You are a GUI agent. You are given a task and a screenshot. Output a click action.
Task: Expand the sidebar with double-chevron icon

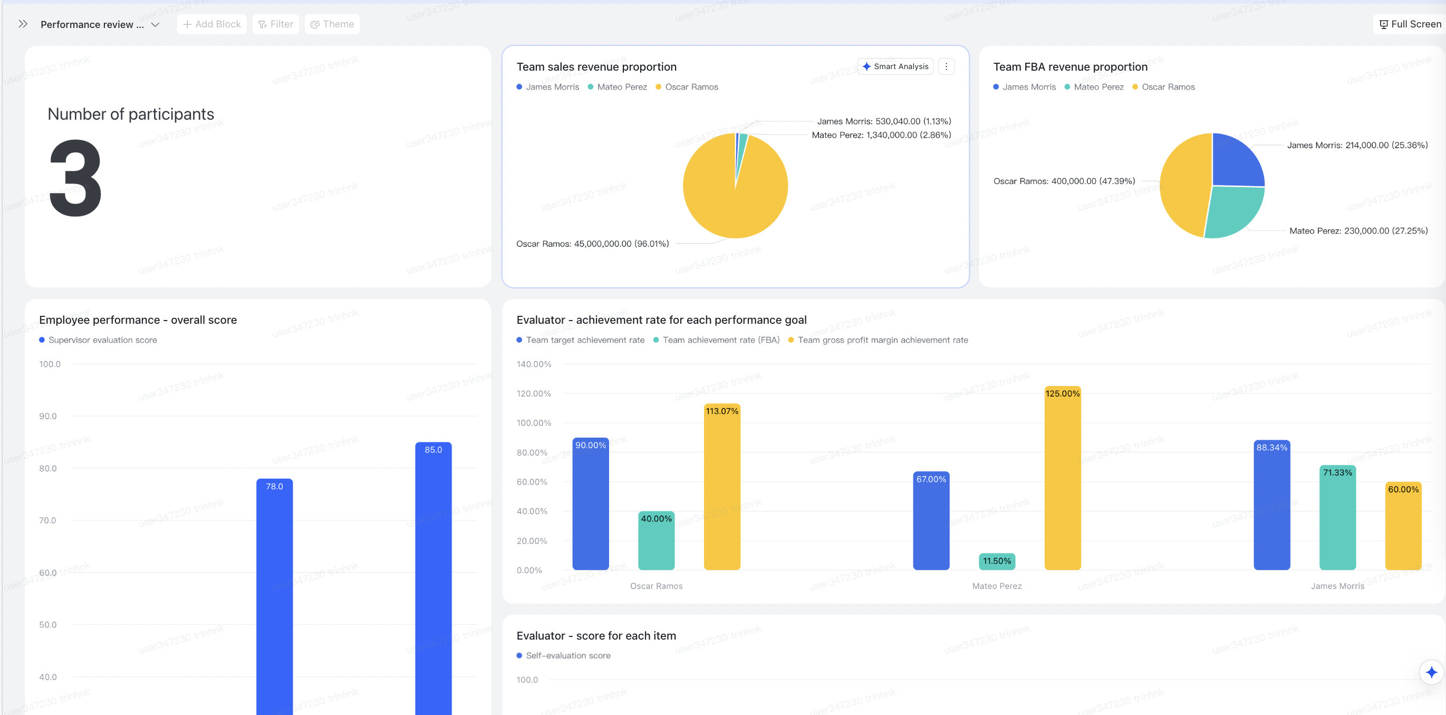coord(23,24)
